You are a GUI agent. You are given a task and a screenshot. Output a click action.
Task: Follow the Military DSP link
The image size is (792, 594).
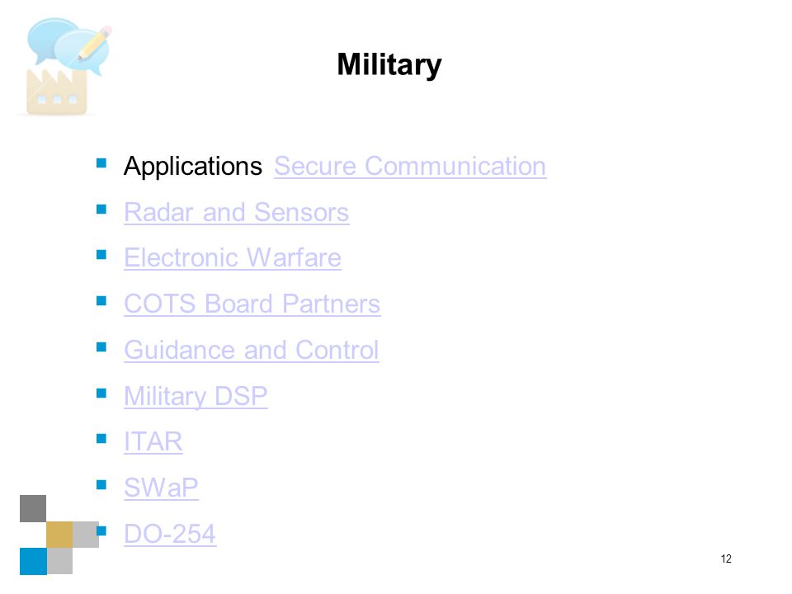tap(196, 397)
